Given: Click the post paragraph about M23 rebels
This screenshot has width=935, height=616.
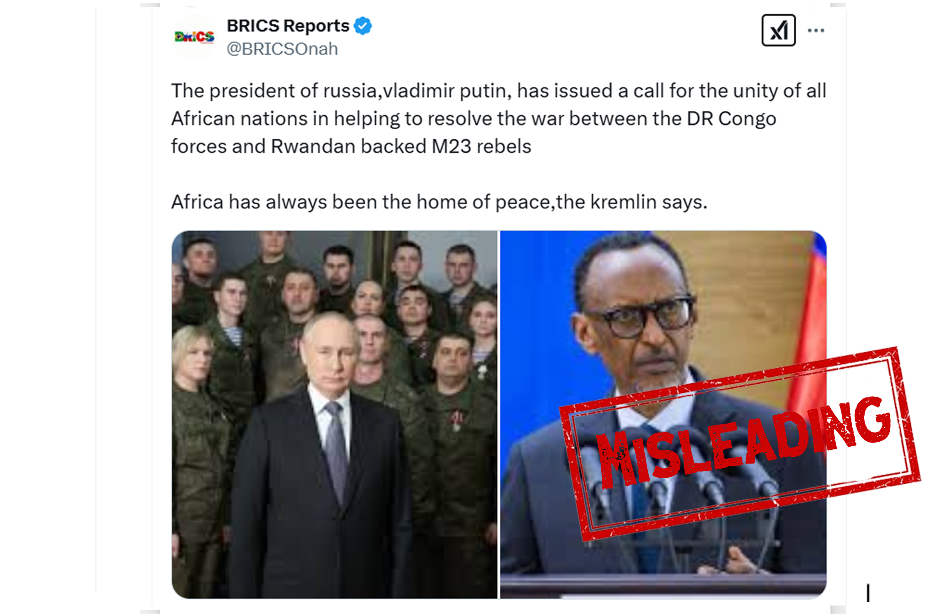Looking at the screenshot, I should [x=499, y=119].
